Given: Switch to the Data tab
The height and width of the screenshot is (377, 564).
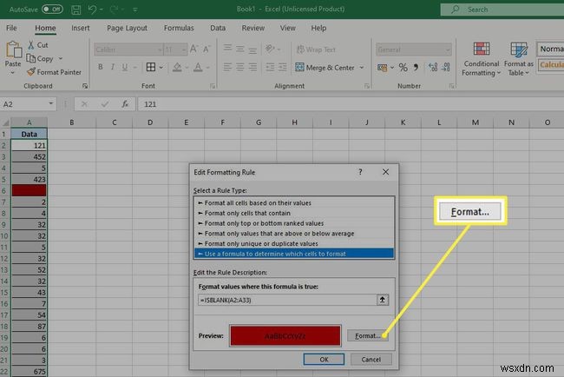Looking at the screenshot, I should point(218,28).
